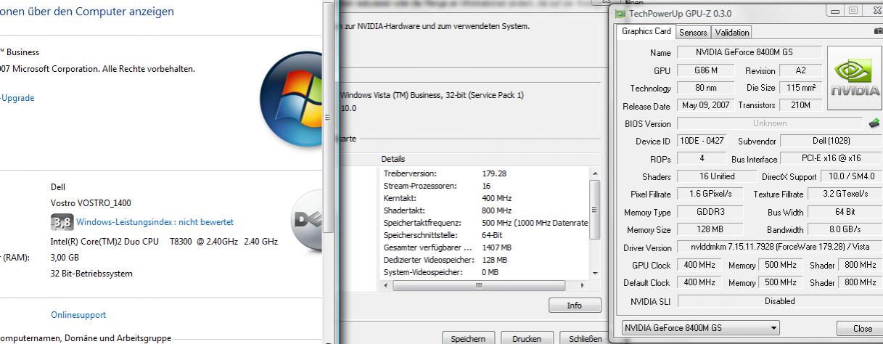Click the Speichern button
Image resolution: width=883 pixels, height=344 pixels.
pyautogui.click(x=469, y=338)
